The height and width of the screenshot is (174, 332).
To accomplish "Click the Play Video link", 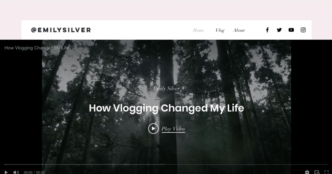I will click(x=173, y=129).
